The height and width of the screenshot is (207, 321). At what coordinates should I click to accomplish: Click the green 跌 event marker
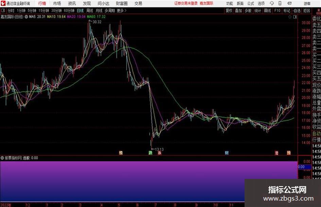point(150,153)
